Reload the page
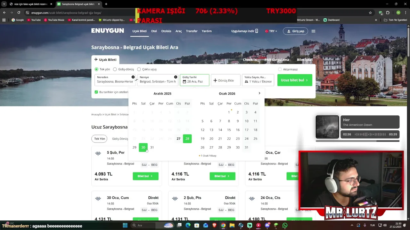The width and height of the screenshot is (410, 230). [x=19, y=13]
